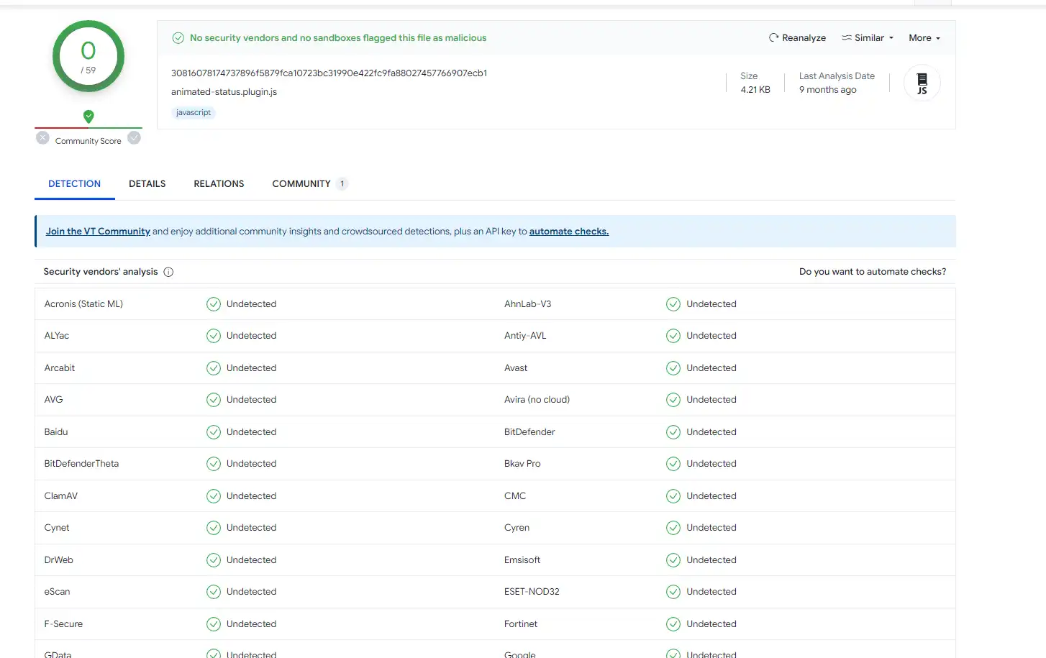This screenshot has width=1046, height=658.
Task: Click the community score downvote X icon
Action: point(42,138)
